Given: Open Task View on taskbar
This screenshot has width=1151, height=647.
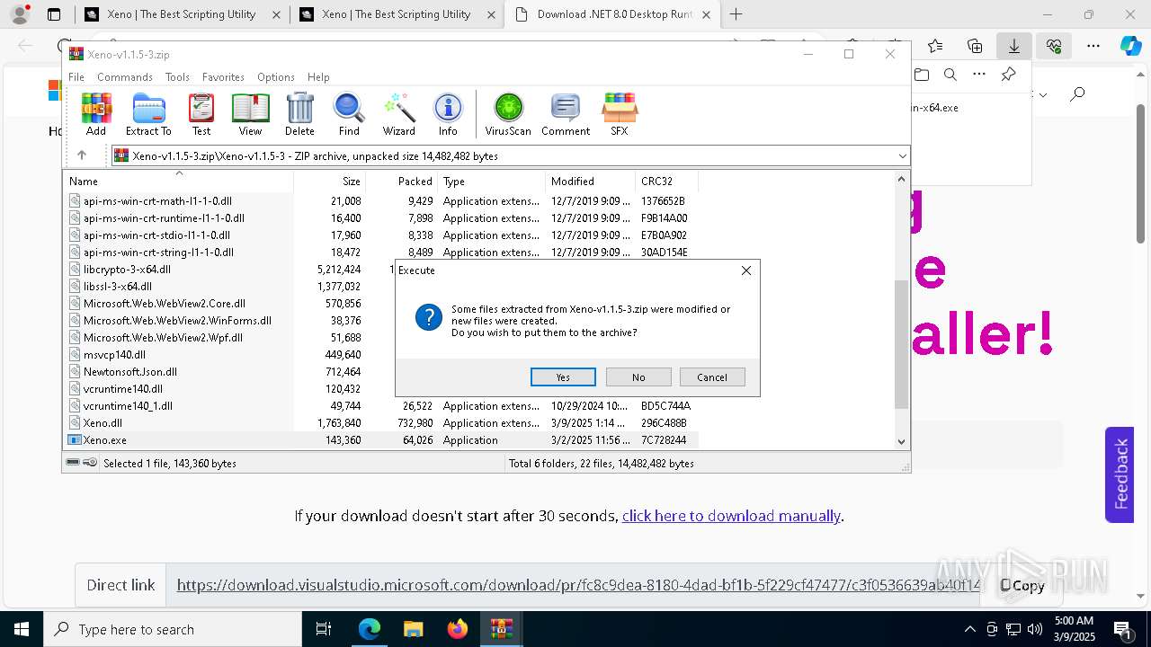Looking at the screenshot, I should (x=325, y=629).
